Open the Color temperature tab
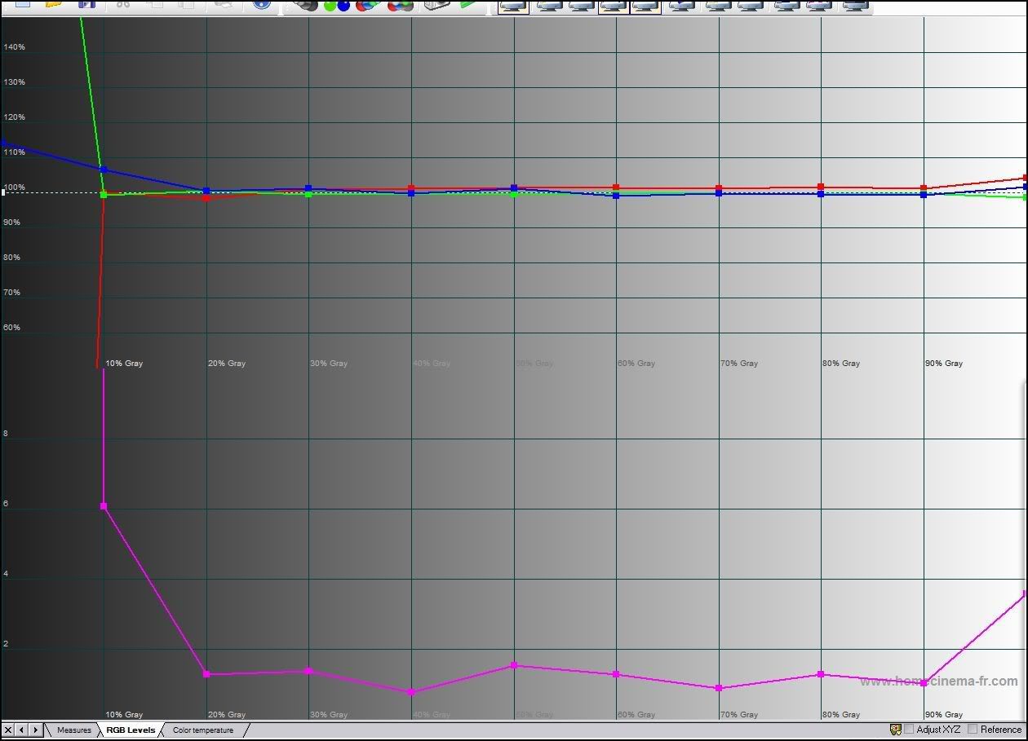1028x741 pixels. [203, 730]
